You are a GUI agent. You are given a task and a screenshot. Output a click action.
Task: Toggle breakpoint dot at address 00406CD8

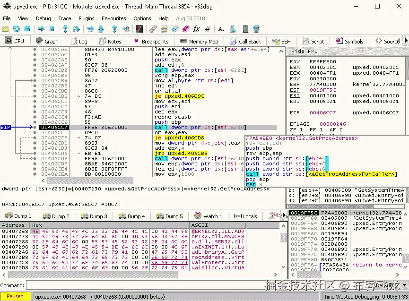click(x=35, y=158)
